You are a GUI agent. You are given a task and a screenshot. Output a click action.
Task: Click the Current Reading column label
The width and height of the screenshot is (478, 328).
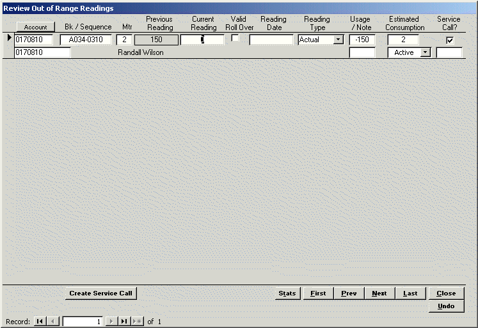(x=203, y=23)
